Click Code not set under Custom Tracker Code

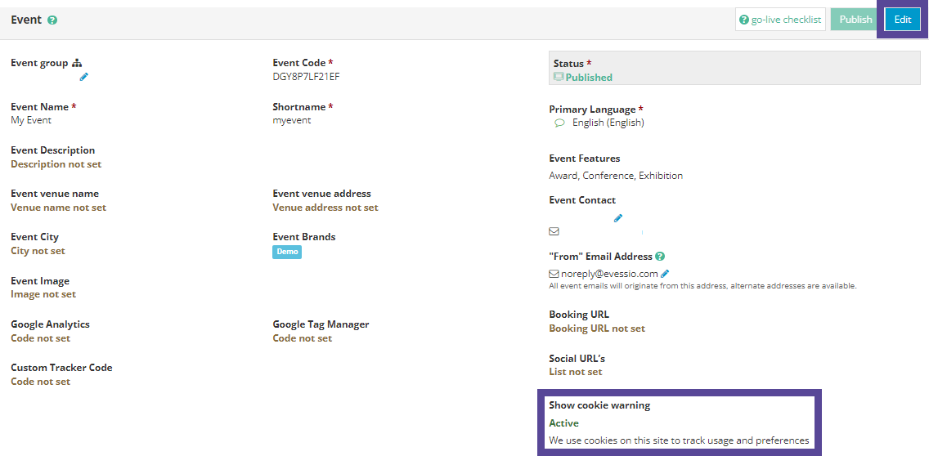tap(40, 382)
